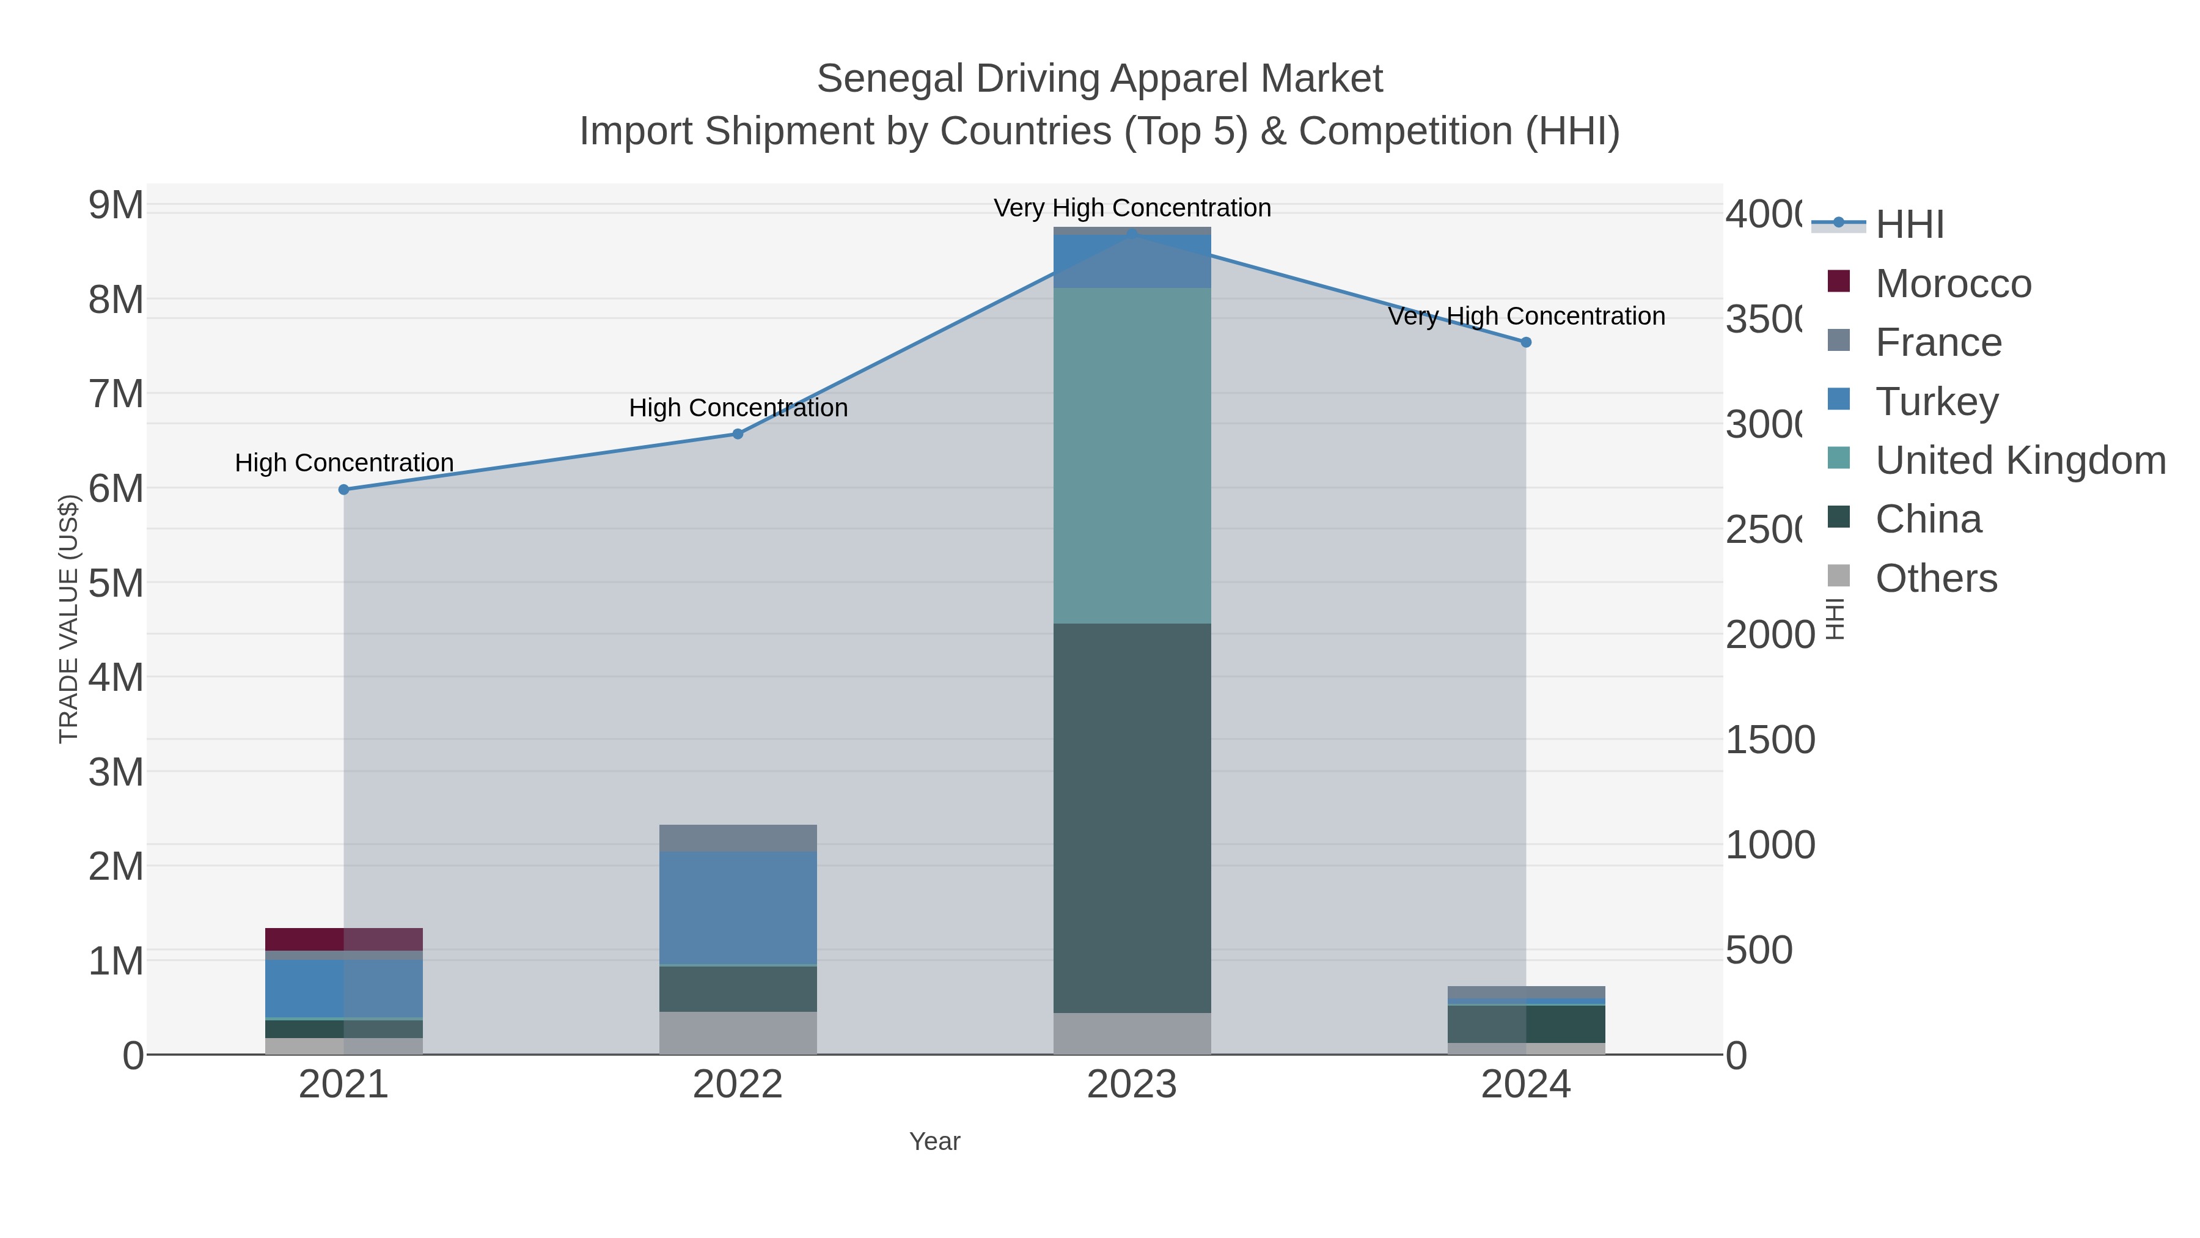2200x1238 pixels.
Task: Select the United Kingdom bar segment for 2023
Action: click(x=1132, y=455)
